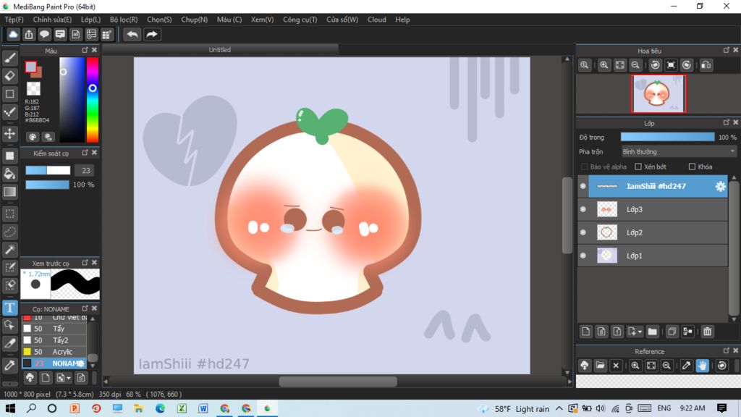This screenshot has width=741, height=417.
Task: Adjust the hue bar in color panel
Action: (93, 100)
